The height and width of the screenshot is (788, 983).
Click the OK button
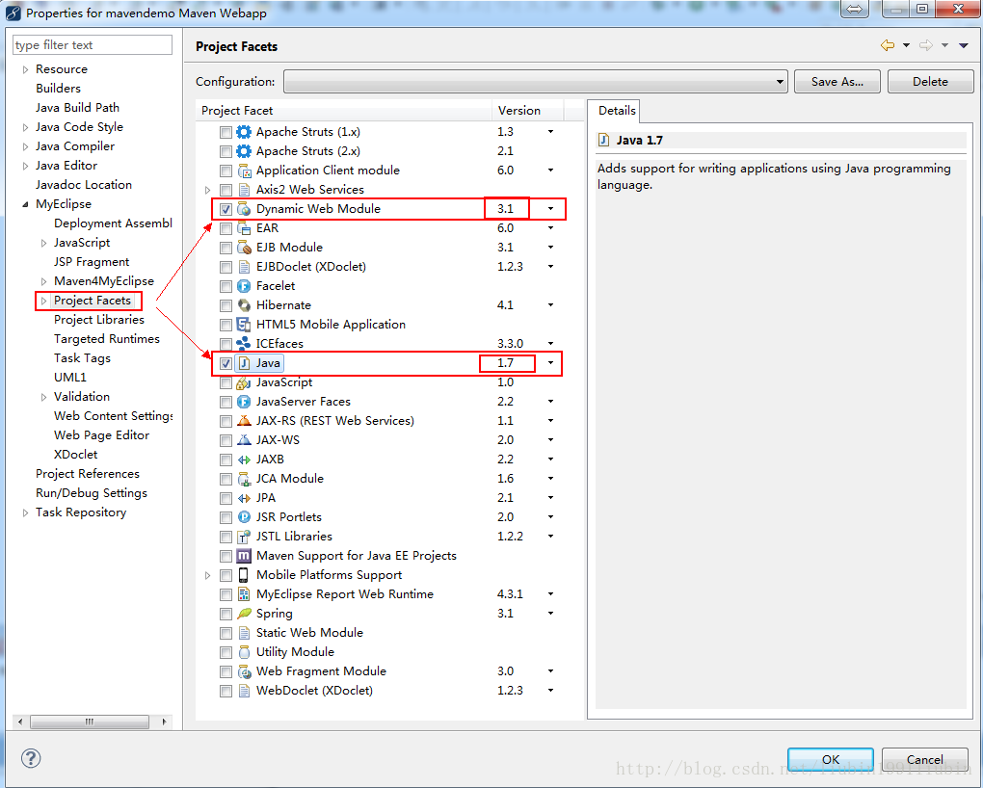click(831, 759)
